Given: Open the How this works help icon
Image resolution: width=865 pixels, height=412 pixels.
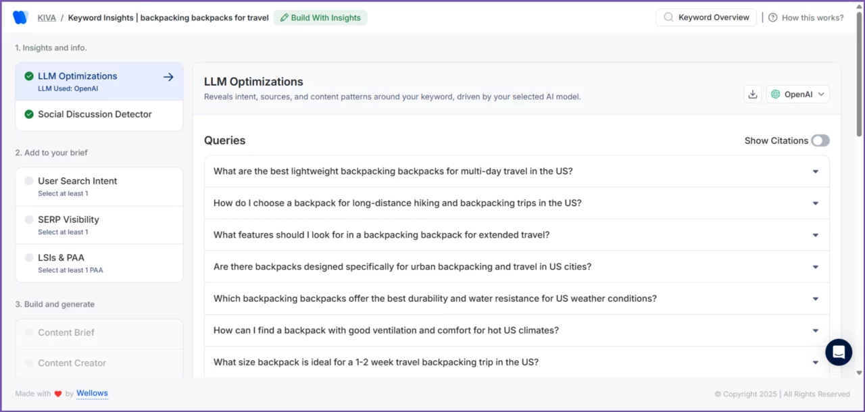Looking at the screenshot, I should pyautogui.click(x=772, y=18).
